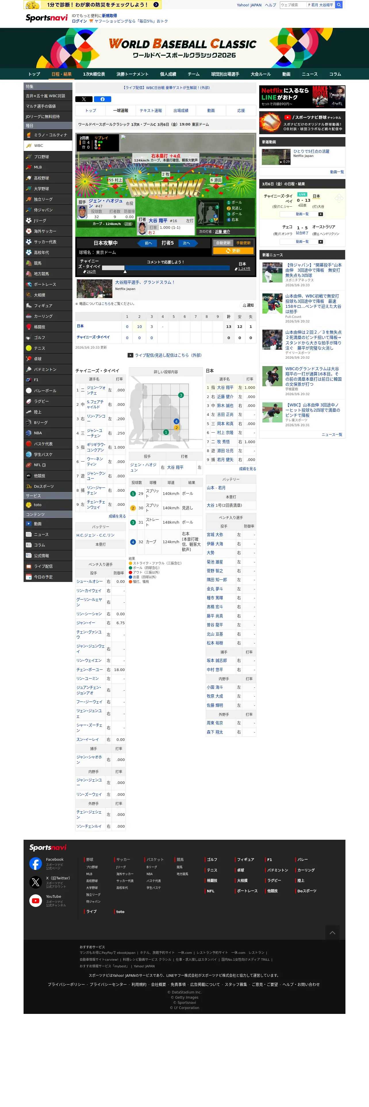369x1107 pixels.
Task: Select 応援 tab
Action: (x=241, y=110)
